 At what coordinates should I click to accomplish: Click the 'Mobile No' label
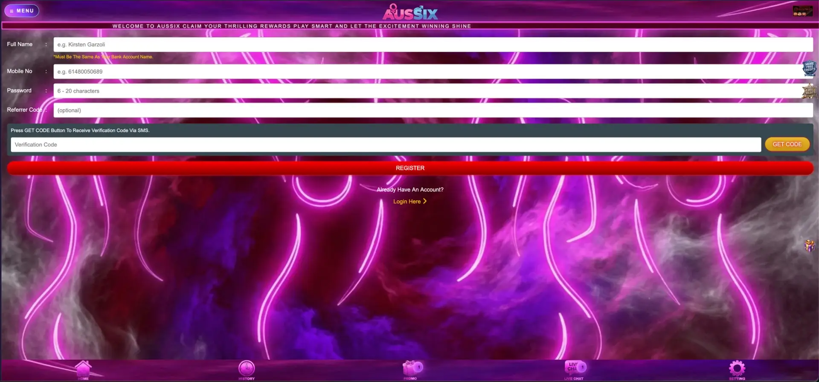coord(20,71)
